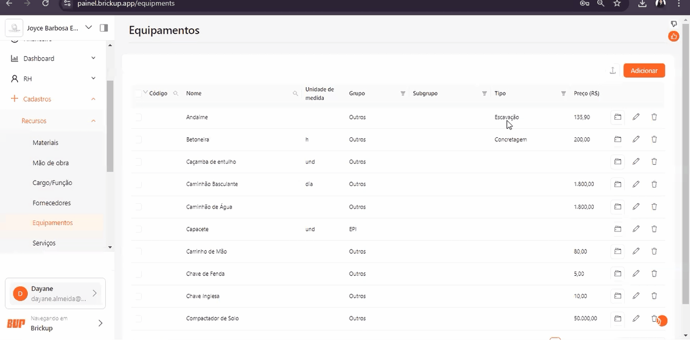Screen dimensions: 690x340
Task: Delete the Carrinho de Mão row
Action: tap(654, 251)
